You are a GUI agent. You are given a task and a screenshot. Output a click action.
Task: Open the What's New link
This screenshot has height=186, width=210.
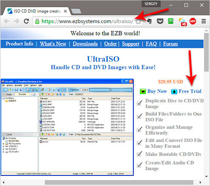click(53, 44)
